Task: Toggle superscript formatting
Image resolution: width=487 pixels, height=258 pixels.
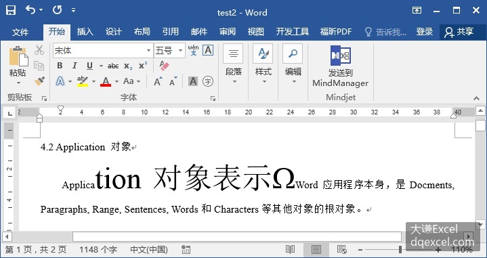Action: point(143,66)
